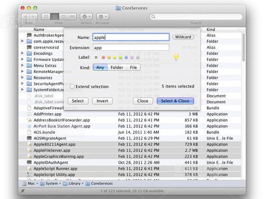264x199 pixels.
Task: Click the pencil icon in status bar
Action: [x=22, y=191]
